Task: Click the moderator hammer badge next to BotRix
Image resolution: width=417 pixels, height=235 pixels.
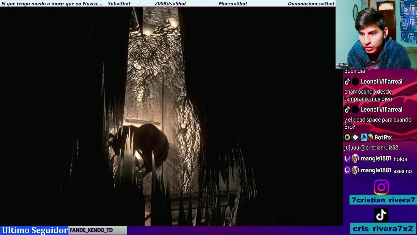Action: coord(364,138)
